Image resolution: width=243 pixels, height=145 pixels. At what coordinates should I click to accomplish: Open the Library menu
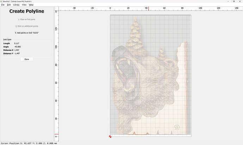point(16,5)
